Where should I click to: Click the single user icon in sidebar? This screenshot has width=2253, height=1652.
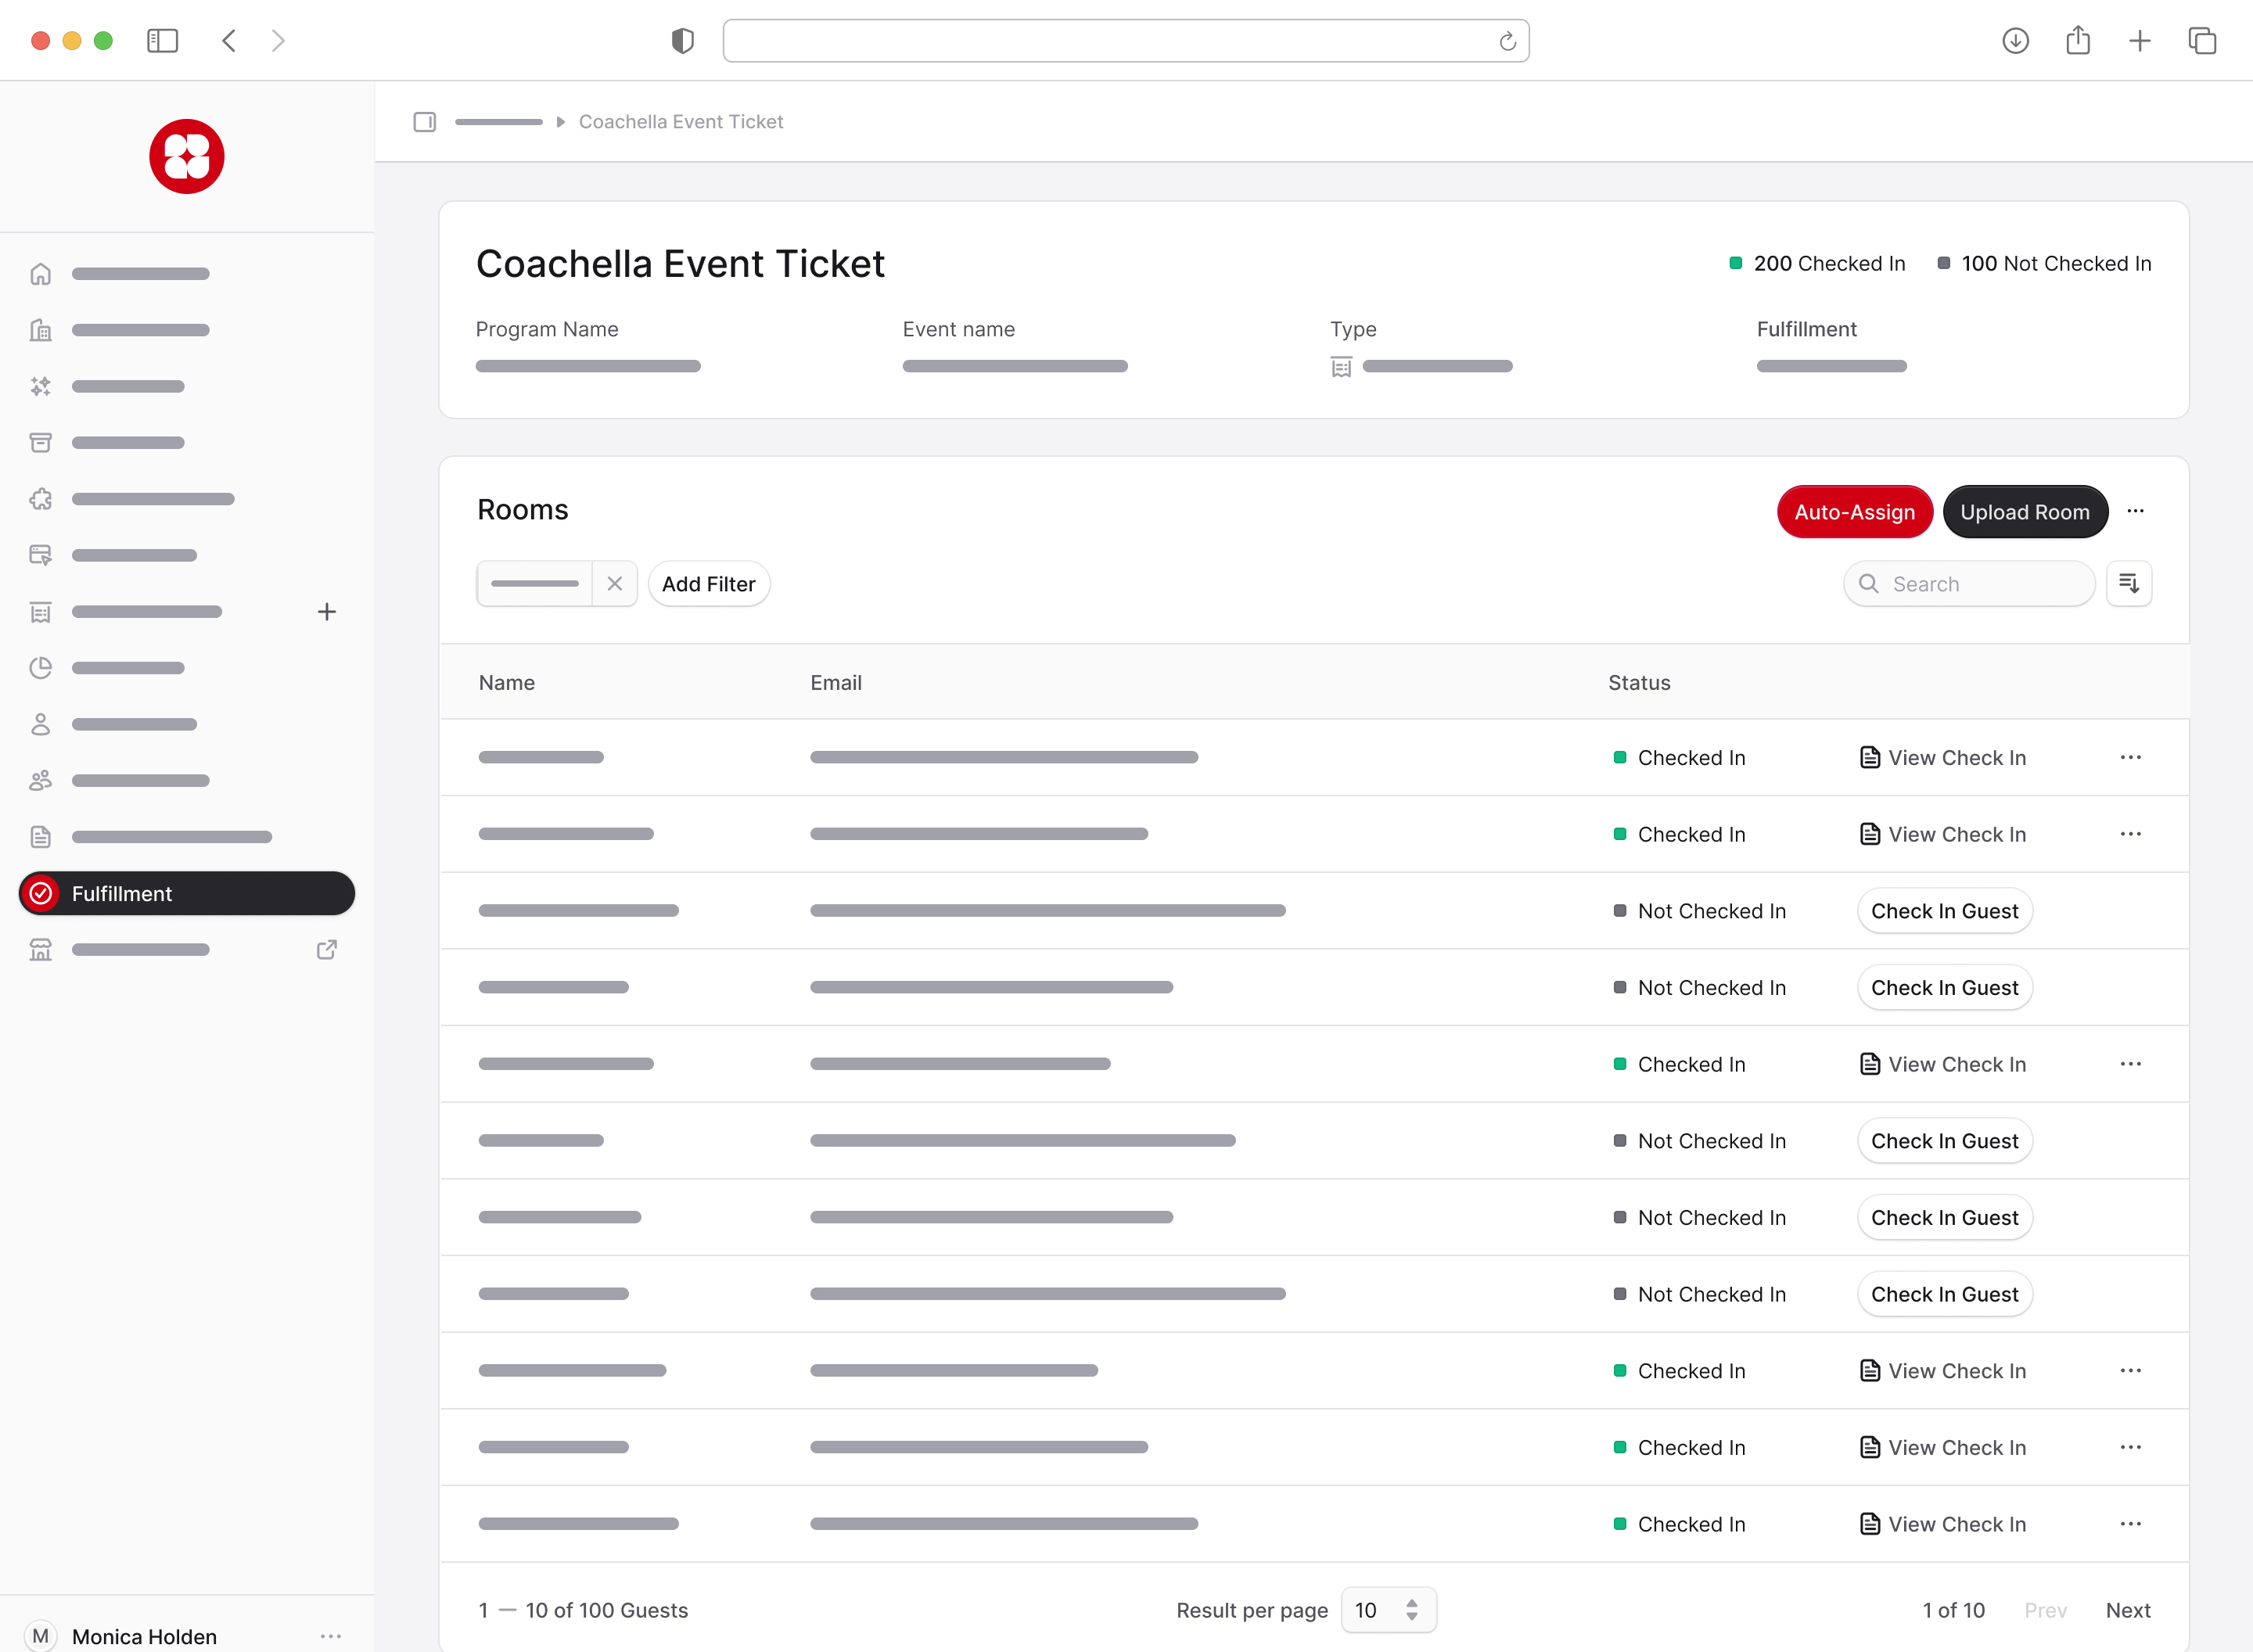point(40,724)
